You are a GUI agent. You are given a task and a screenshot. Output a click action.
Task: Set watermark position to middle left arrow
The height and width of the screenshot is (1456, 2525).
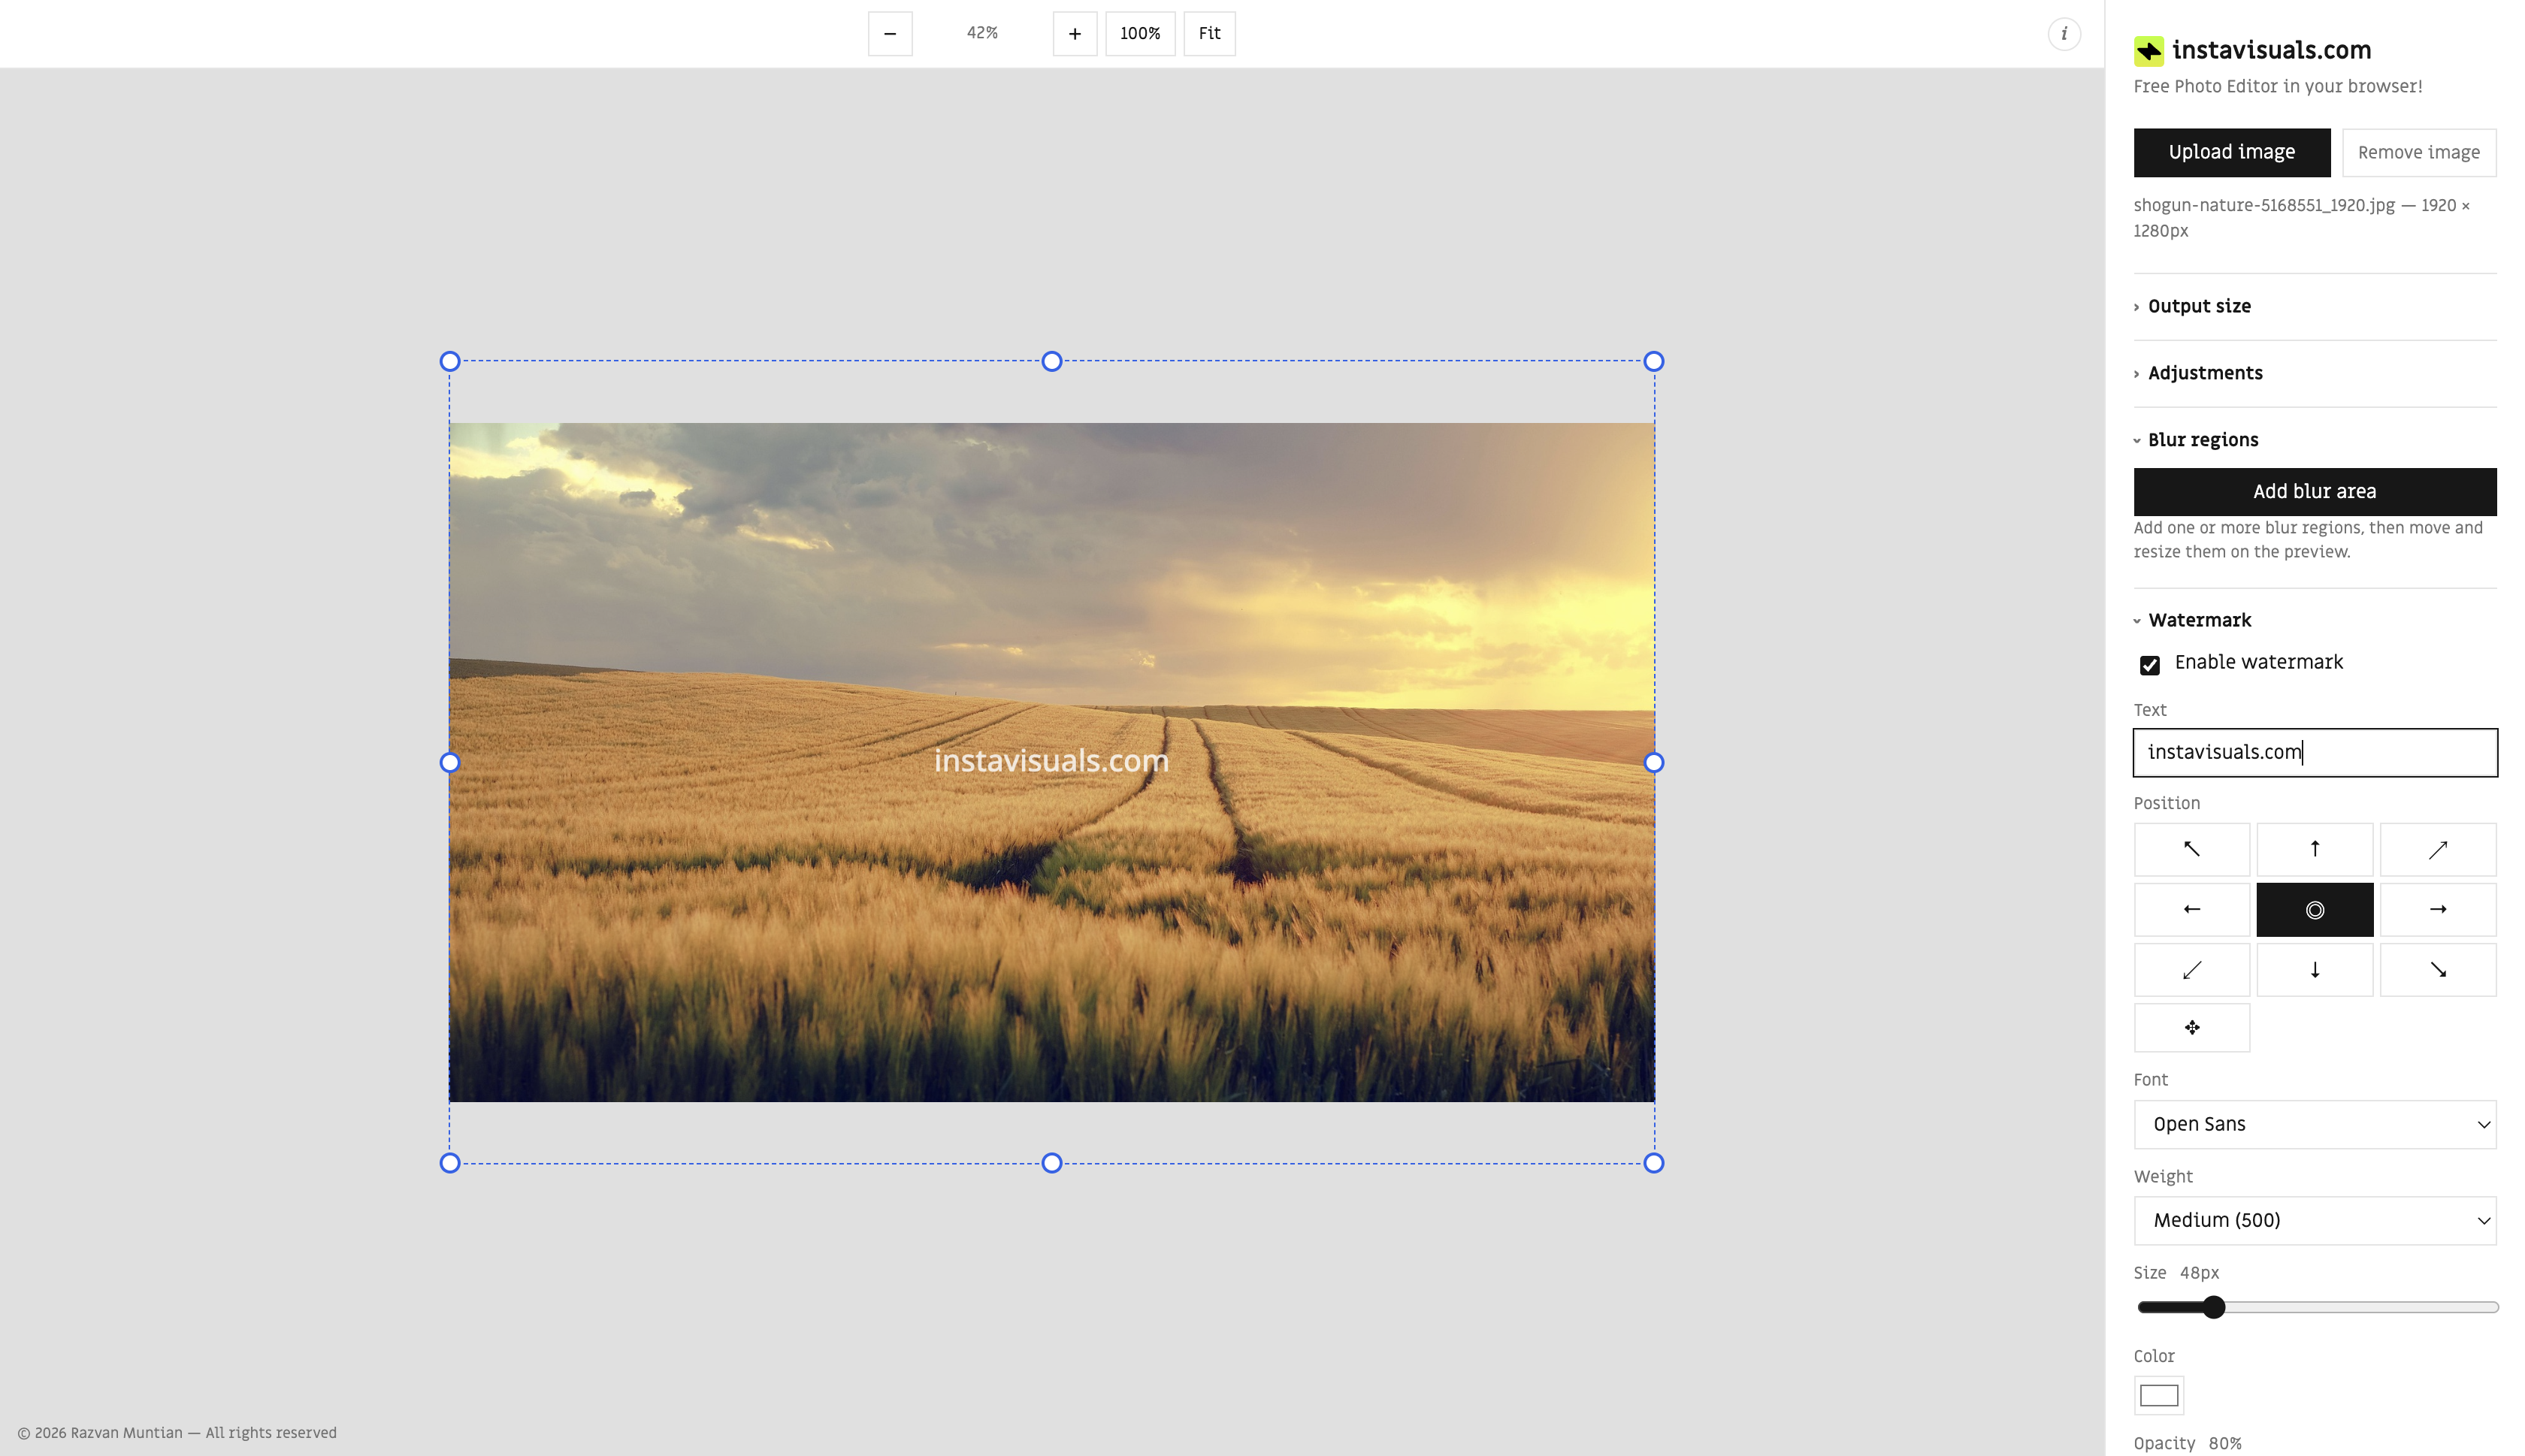(2191, 909)
